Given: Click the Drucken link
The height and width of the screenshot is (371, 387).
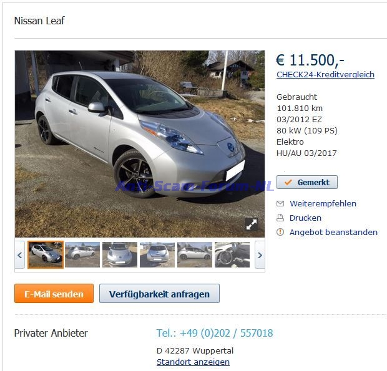Looking at the screenshot, I should [x=305, y=218].
